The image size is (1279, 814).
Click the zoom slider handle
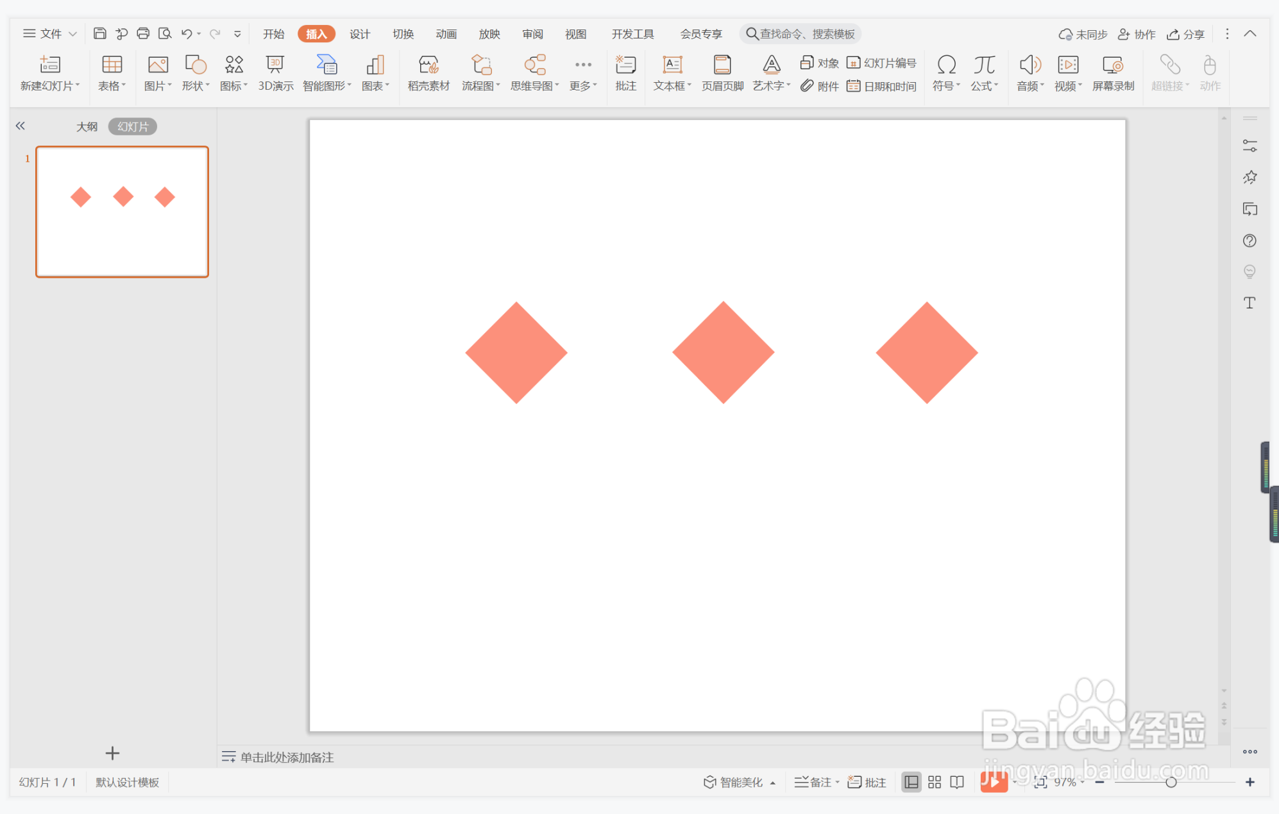click(x=1171, y=782)
